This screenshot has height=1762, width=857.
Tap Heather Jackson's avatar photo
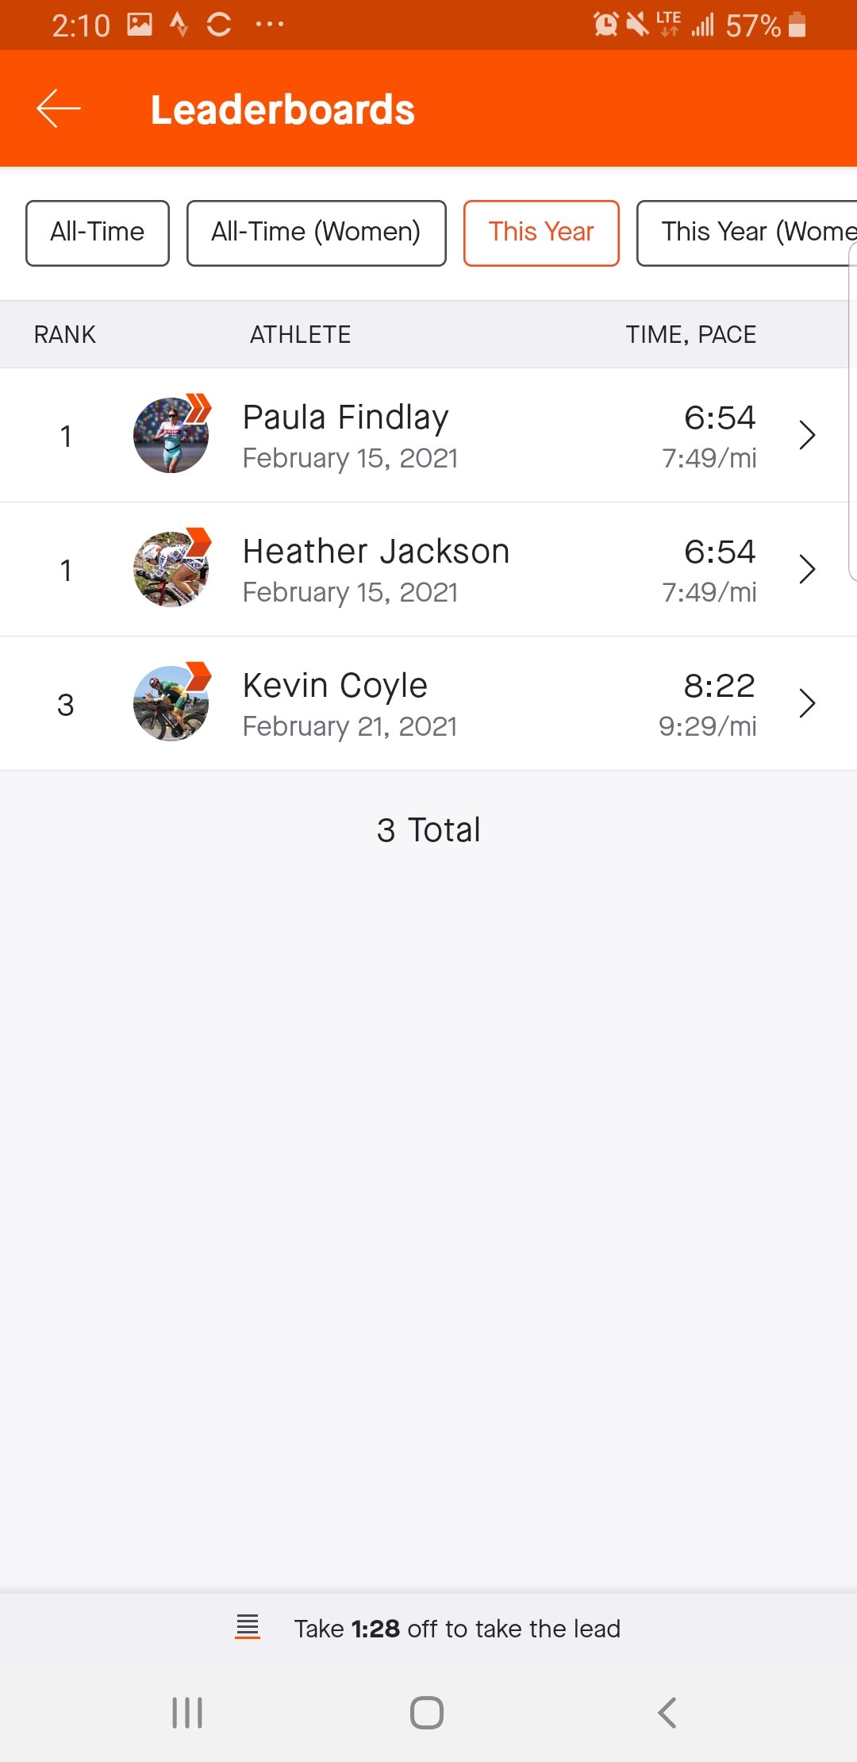[171, 569]
